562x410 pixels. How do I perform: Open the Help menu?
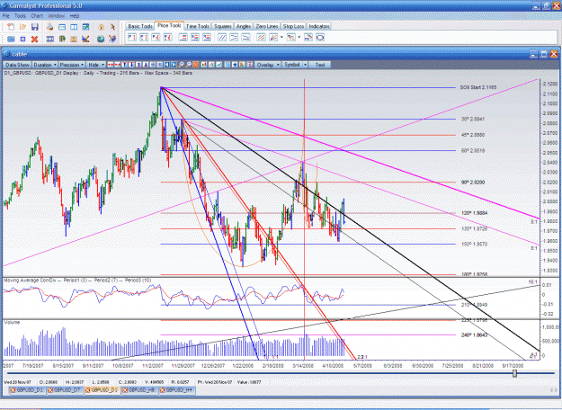75,16
